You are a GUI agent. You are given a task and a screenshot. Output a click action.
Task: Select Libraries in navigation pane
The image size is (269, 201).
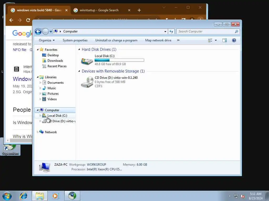51,77
